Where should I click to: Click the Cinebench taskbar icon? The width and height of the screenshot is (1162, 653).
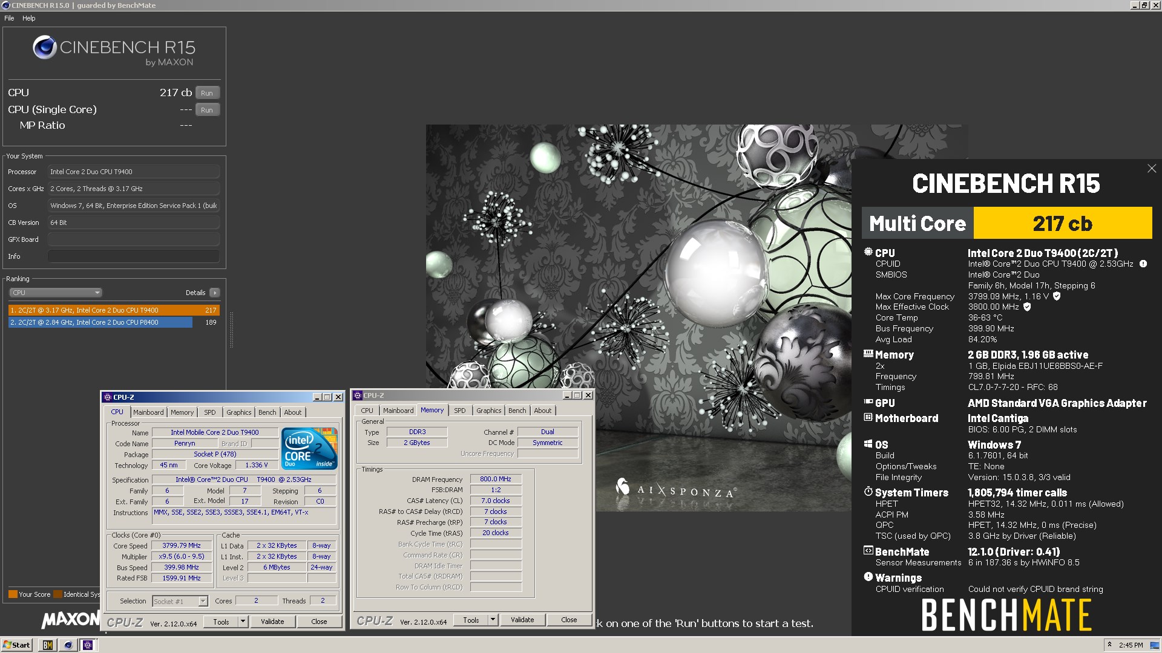[x=68, y=645]
